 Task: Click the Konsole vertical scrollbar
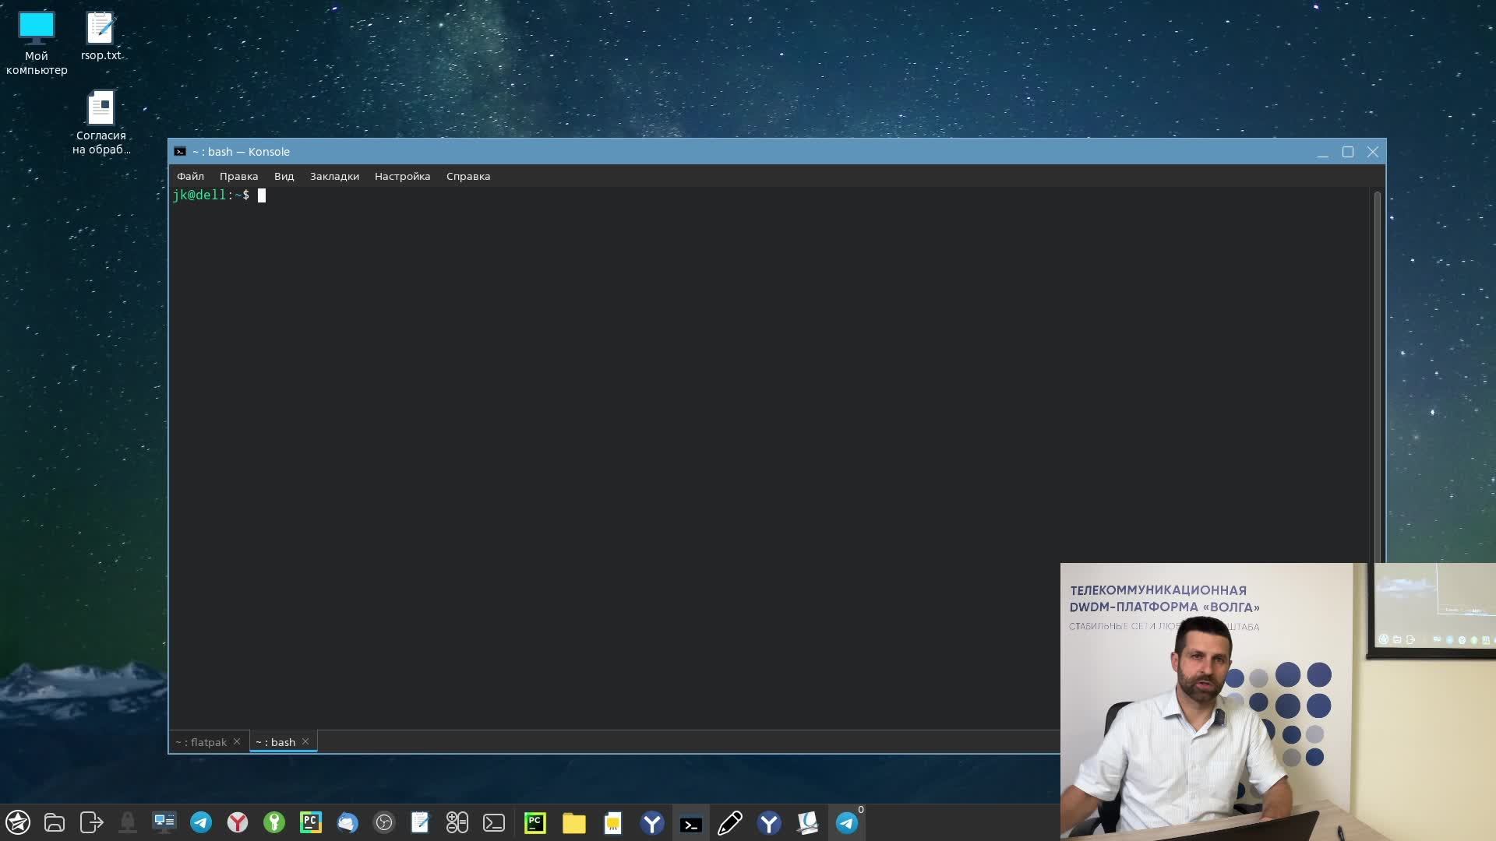pyautogui.click(x=1377, y=374)
